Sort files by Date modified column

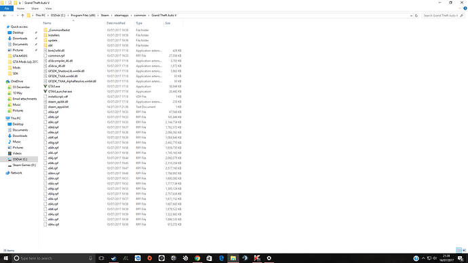tap(116, 23)
